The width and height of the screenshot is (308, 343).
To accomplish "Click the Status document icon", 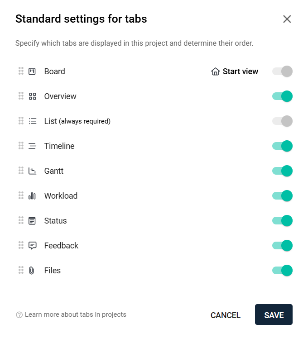I will [x=32, y=221].
